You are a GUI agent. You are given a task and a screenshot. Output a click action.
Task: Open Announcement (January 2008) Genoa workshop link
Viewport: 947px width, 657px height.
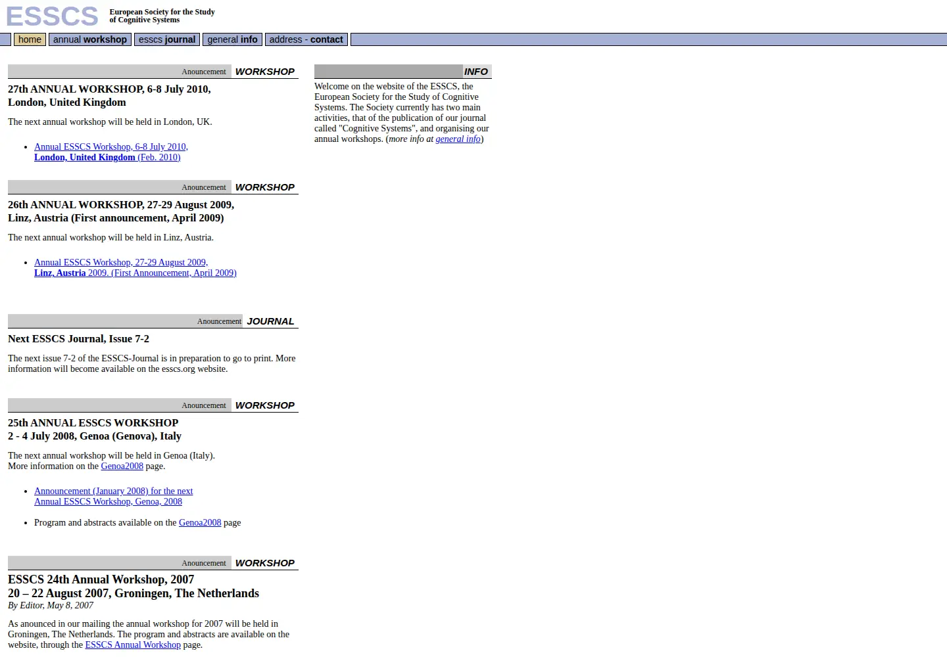114,496
